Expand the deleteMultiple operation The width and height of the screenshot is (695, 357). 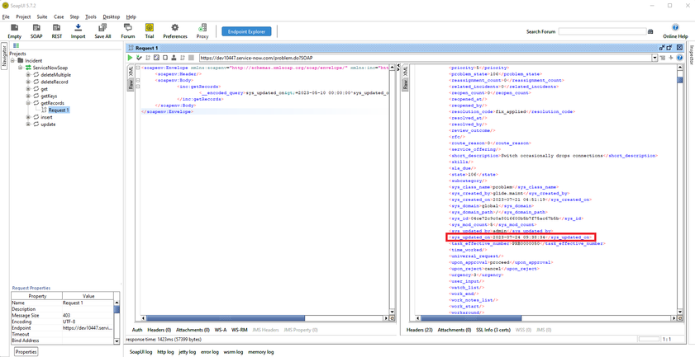click(x=28, y=75)
